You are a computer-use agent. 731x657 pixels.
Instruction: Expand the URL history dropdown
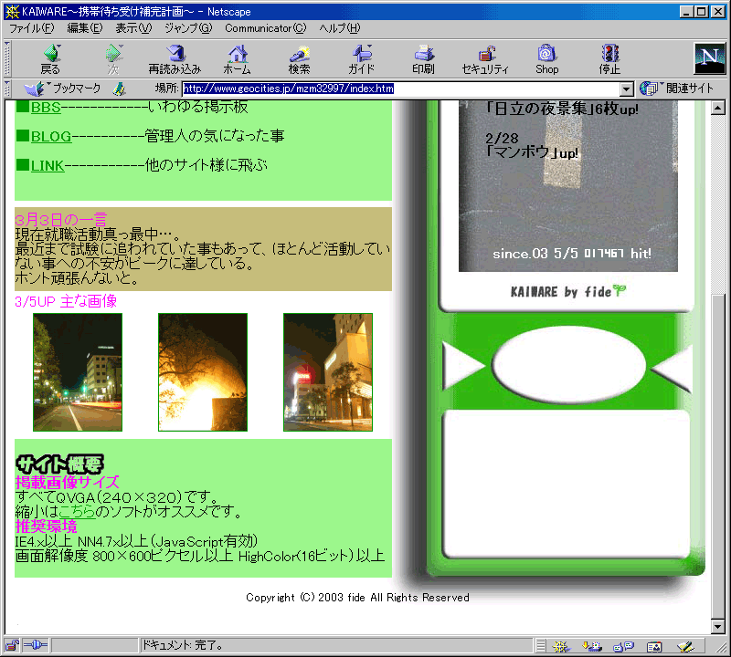627,89
